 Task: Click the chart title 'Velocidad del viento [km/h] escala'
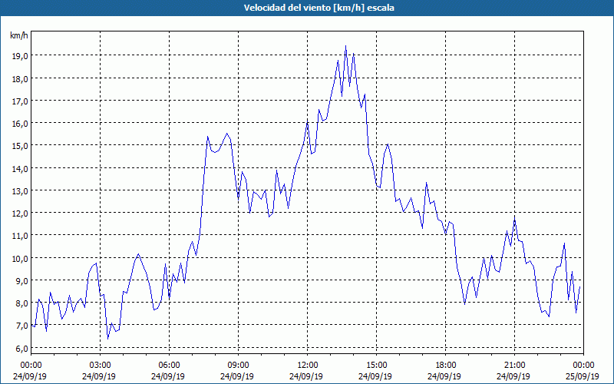pyautogui.click(x=319, y=8)
